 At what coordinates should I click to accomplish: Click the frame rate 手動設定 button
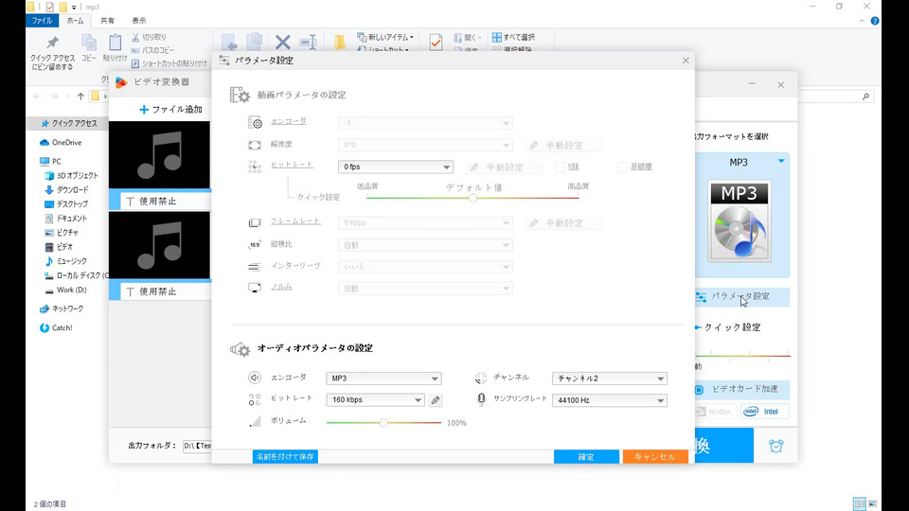pyautogui.click(x=564, y=223)
